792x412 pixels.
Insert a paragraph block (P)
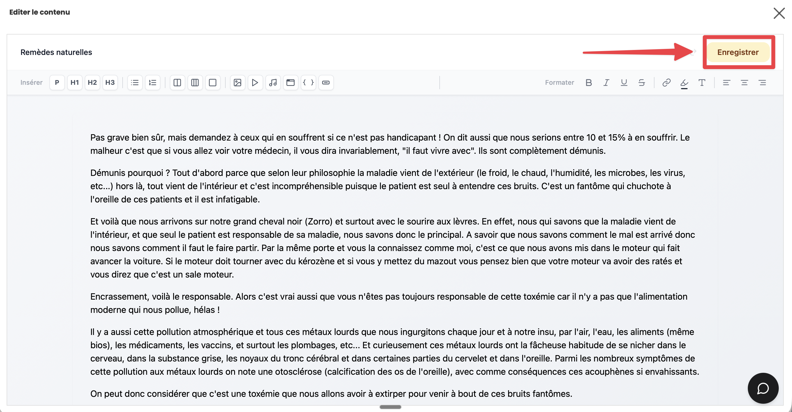click(57, 82)
